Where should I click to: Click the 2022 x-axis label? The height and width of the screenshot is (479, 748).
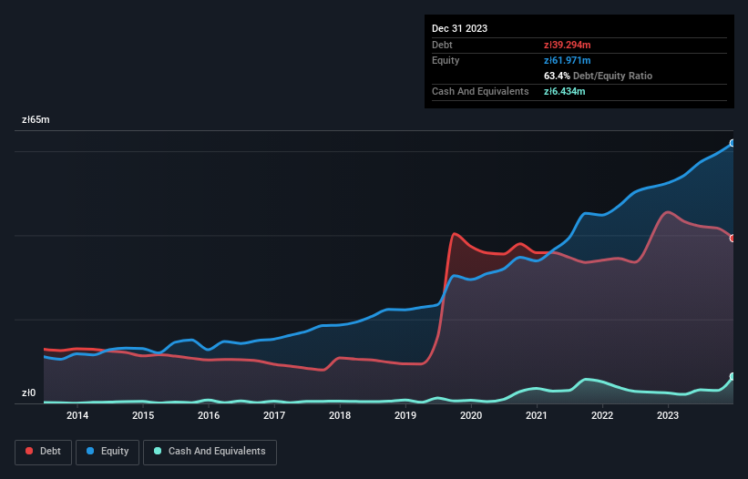tap(602, 415)
